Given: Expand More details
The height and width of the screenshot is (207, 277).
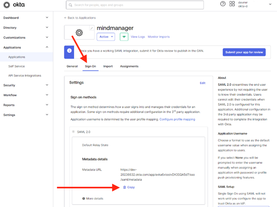Looking at the screenshot, I should point(93,199).
